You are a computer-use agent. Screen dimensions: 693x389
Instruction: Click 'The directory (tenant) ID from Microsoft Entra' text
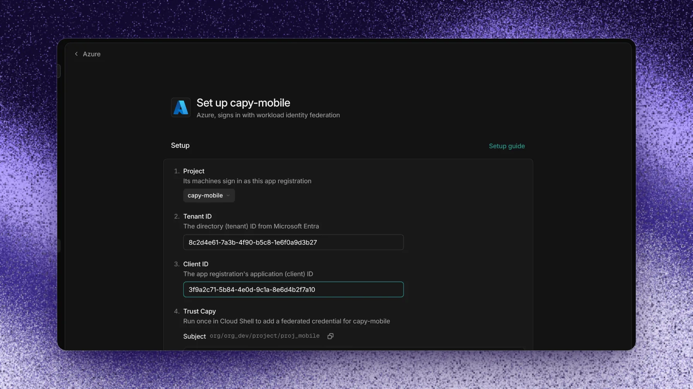tap(251, 226)
